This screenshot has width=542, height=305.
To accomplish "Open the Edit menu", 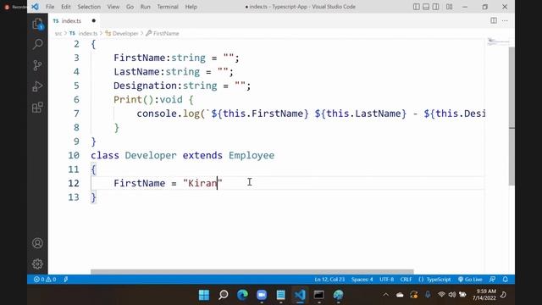I will 66,7.
